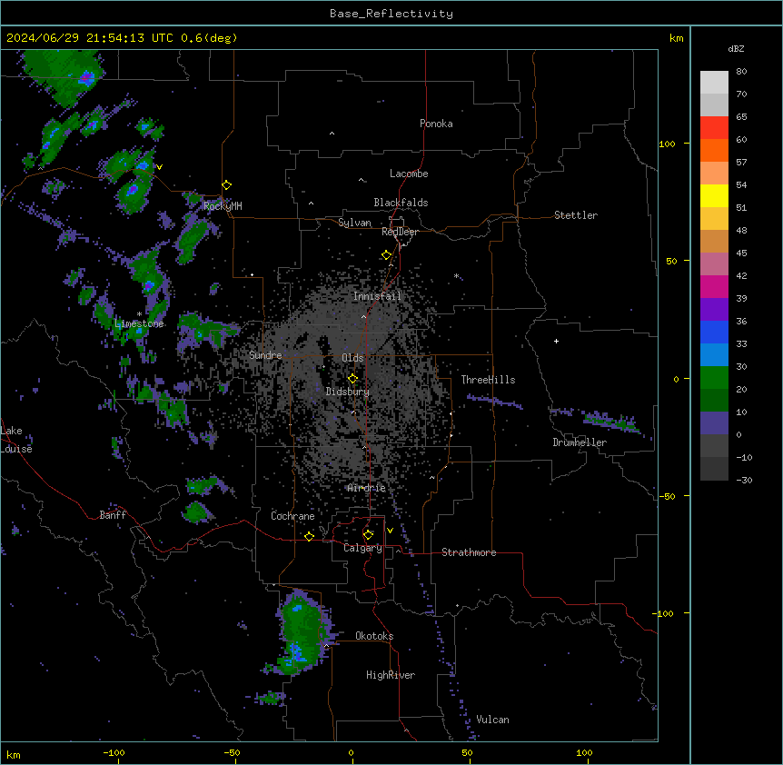This screenshot has width=783, height=765.
Task: Click the Sundre city label
Action: coord(265,355)
